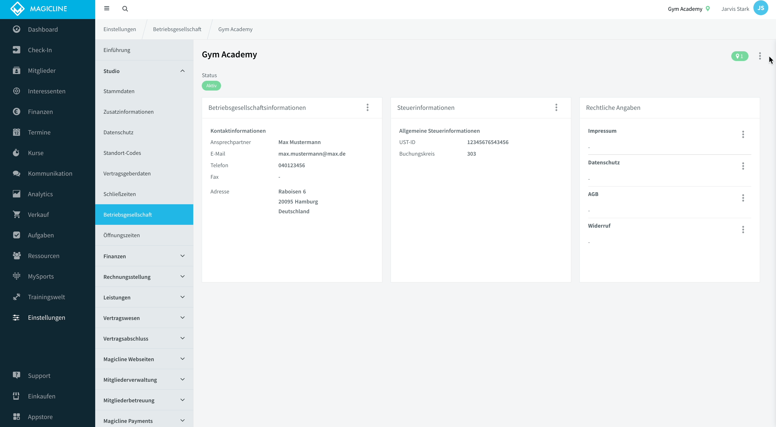Open the Impressum options menu
The height and width of the screenshot is (427, 776).
tap(743, 134)
